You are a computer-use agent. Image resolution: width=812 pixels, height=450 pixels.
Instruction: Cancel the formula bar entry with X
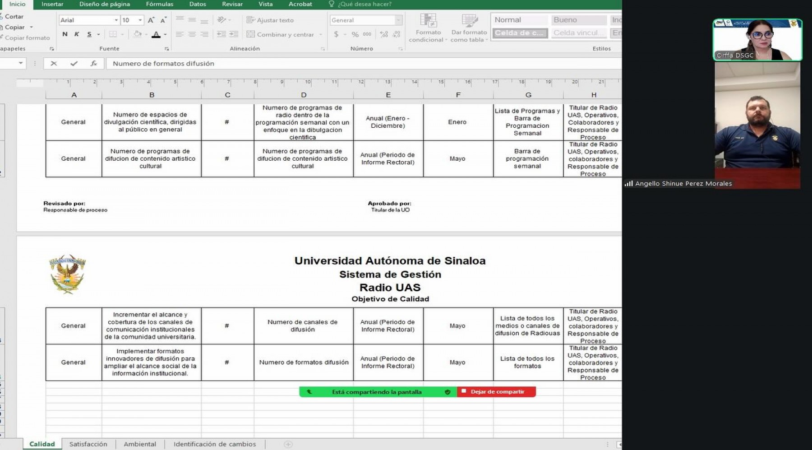coord(54,64)
